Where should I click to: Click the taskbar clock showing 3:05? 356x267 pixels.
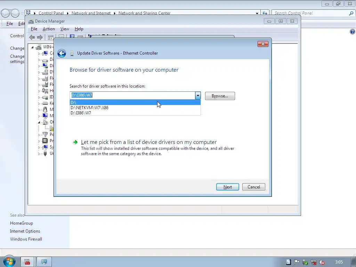(x=339, y=262)
